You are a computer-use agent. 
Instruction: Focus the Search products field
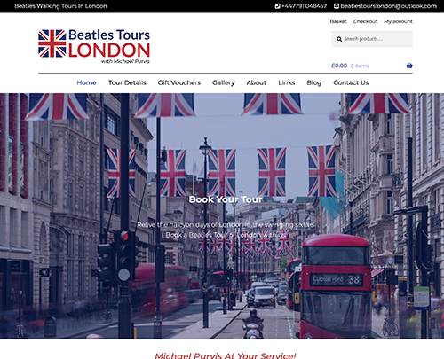pos(372,39)
